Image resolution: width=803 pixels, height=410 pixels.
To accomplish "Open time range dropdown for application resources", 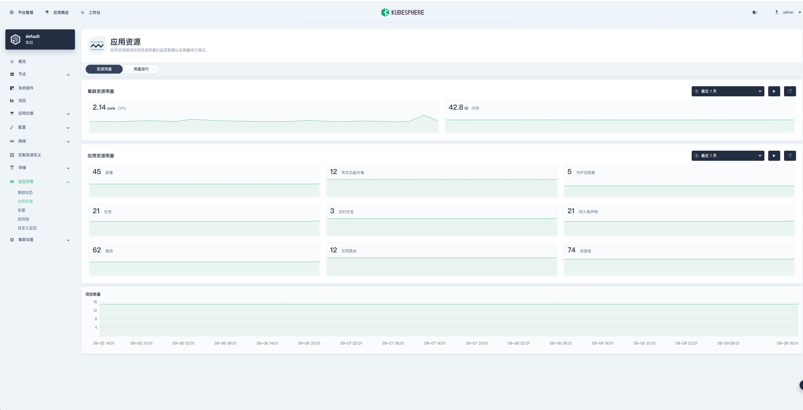I will (727, 156).
